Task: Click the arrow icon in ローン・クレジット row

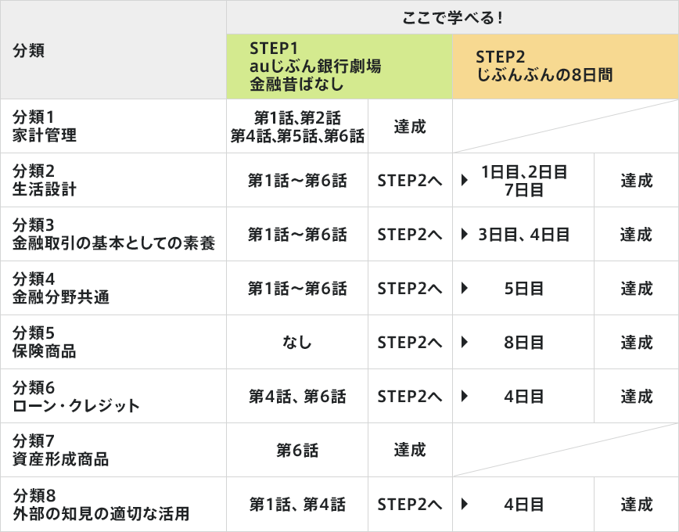Action: click(x=465, y=396)
